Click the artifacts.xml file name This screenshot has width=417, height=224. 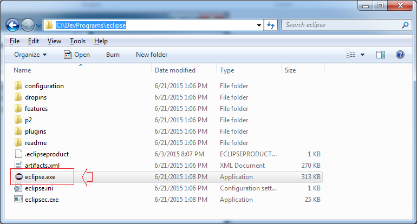42,166
